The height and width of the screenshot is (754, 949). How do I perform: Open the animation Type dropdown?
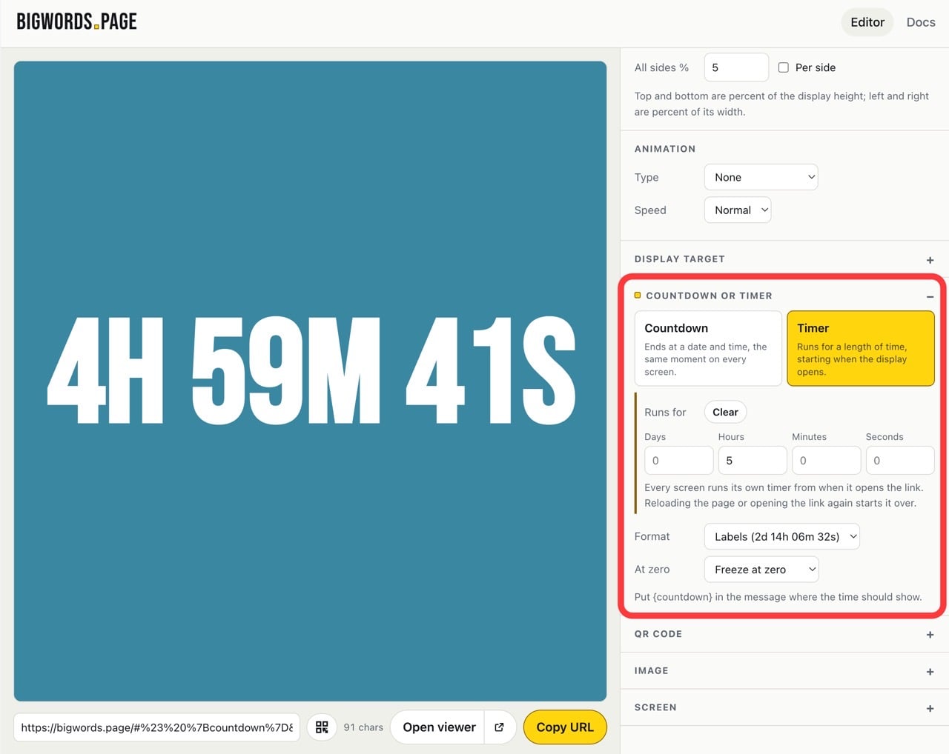point(761,177)
